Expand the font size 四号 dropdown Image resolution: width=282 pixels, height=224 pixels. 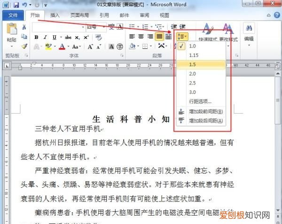click(x=104, y=27)
